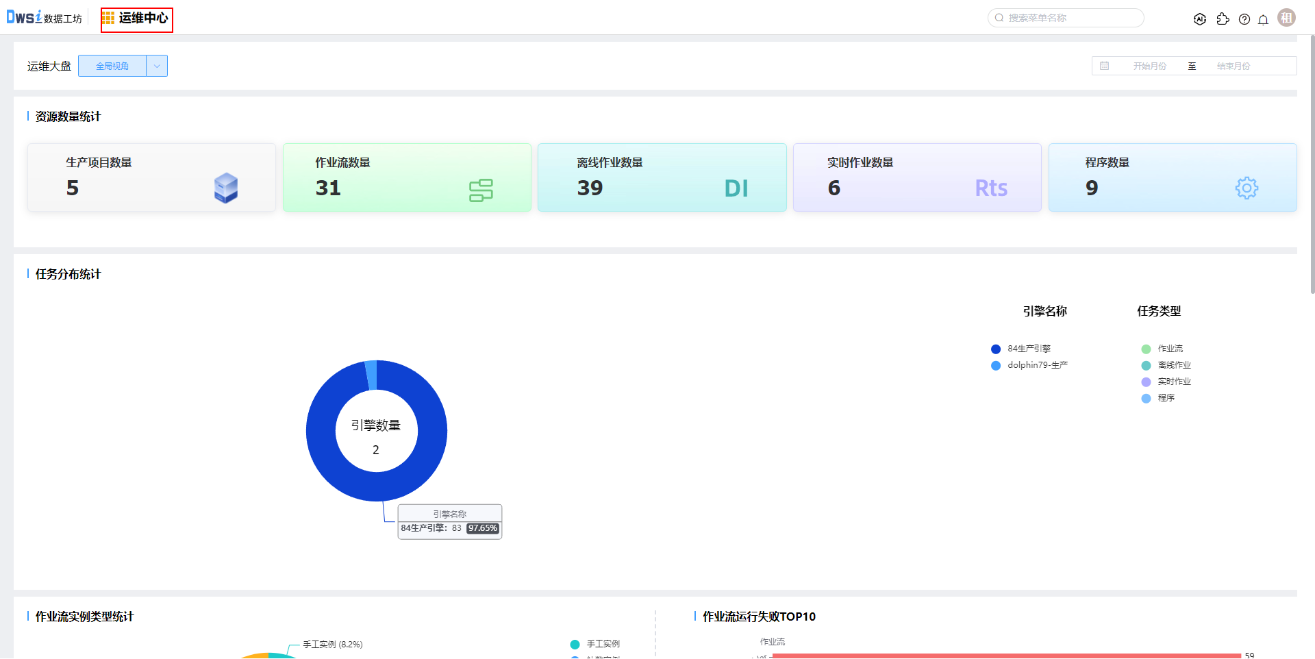Click the puzzle-piece plugin icon
Screen dimensions: 1315x659
pos(1223,19)
